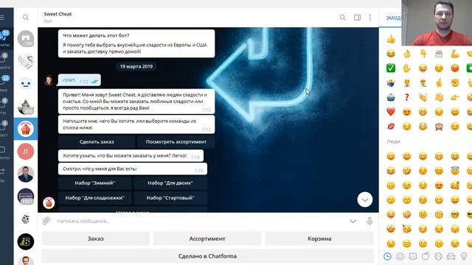
Task: Click the 19 марта 2019 date badge
Action: 136,66
